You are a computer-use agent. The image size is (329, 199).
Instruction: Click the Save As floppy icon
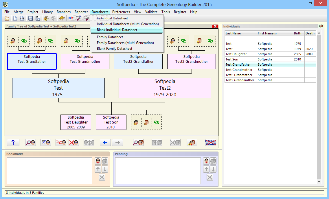click(38, 19)
